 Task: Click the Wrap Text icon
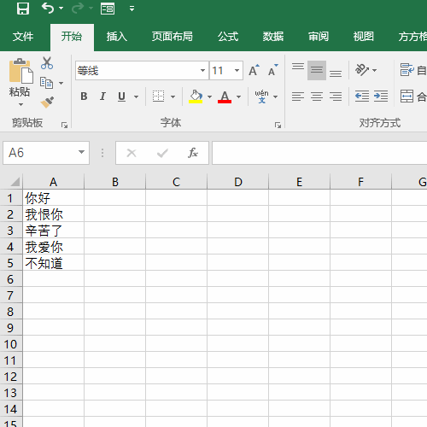[x=407, y=70]
